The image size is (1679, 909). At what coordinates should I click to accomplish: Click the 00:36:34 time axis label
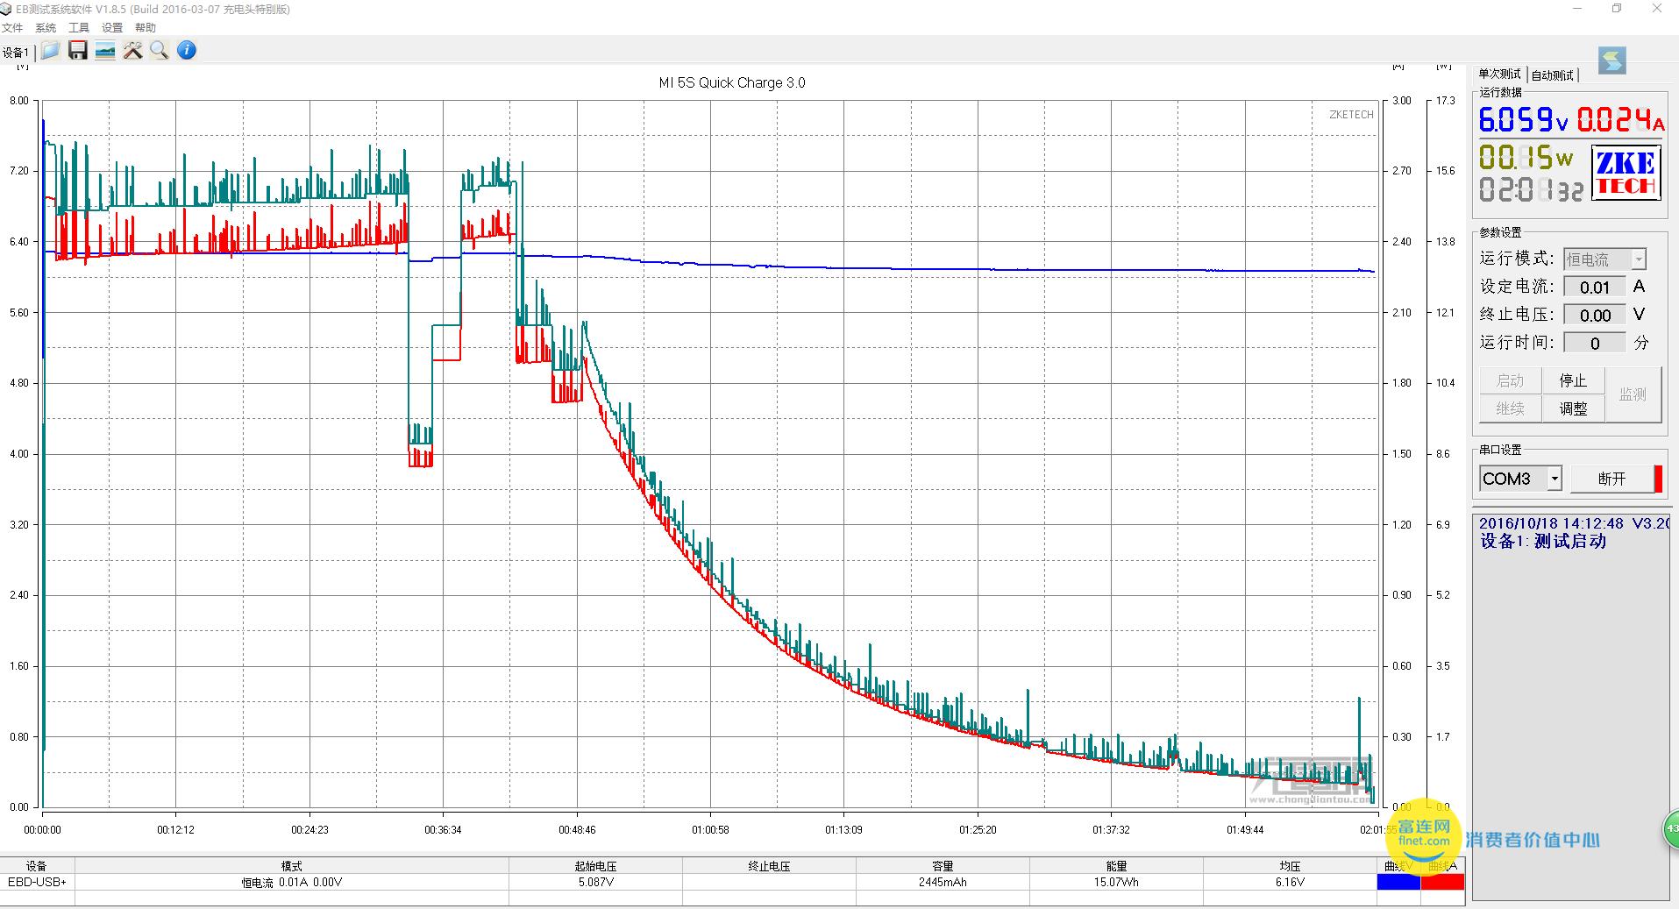point(443,829)
